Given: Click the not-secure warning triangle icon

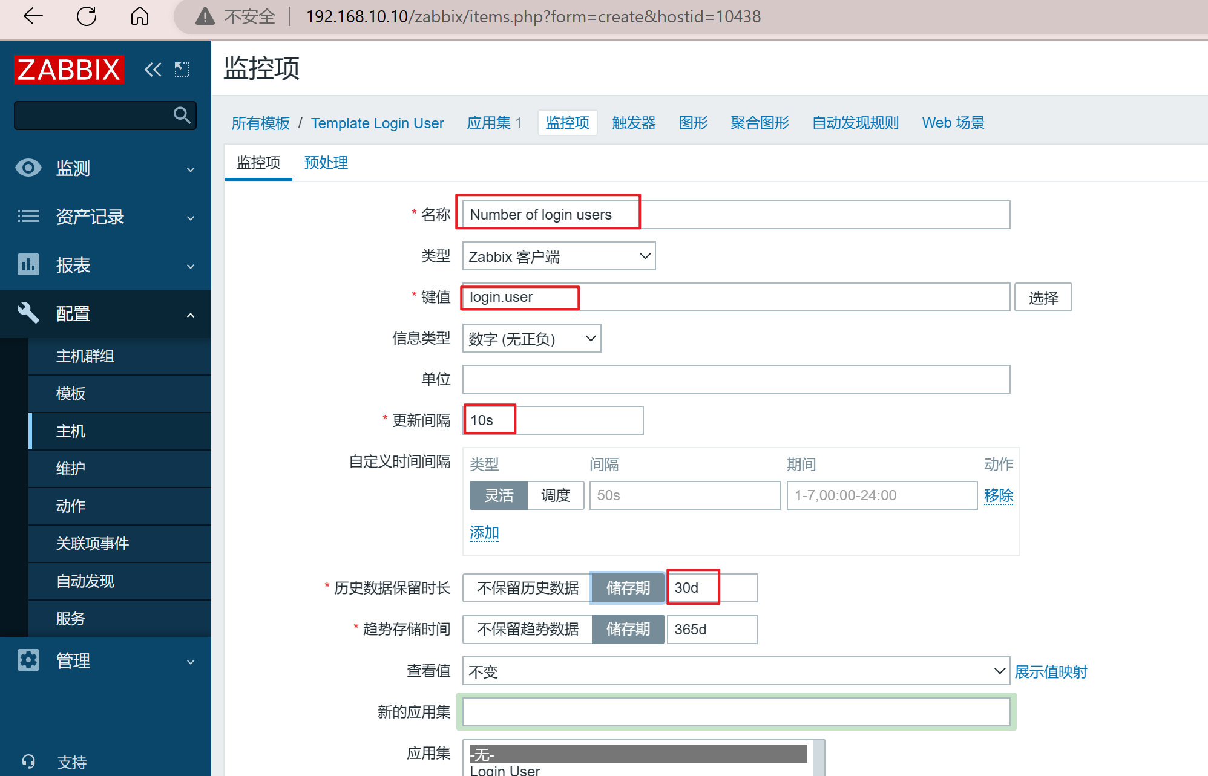Looking at the screenshot, I should click(x=205, y=16).
